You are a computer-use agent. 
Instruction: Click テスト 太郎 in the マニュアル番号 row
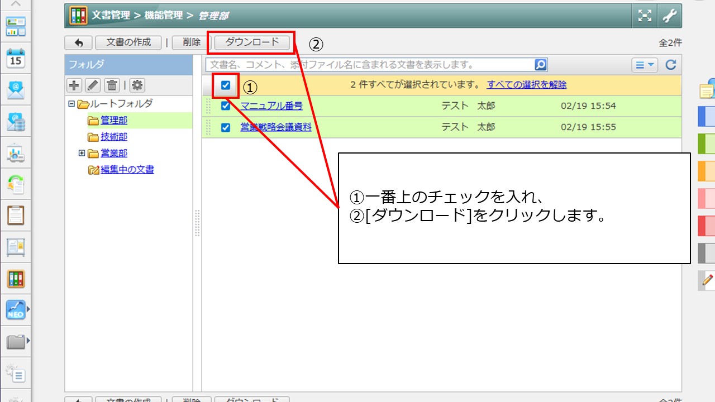pyautogui.click(x=468, y=106)
